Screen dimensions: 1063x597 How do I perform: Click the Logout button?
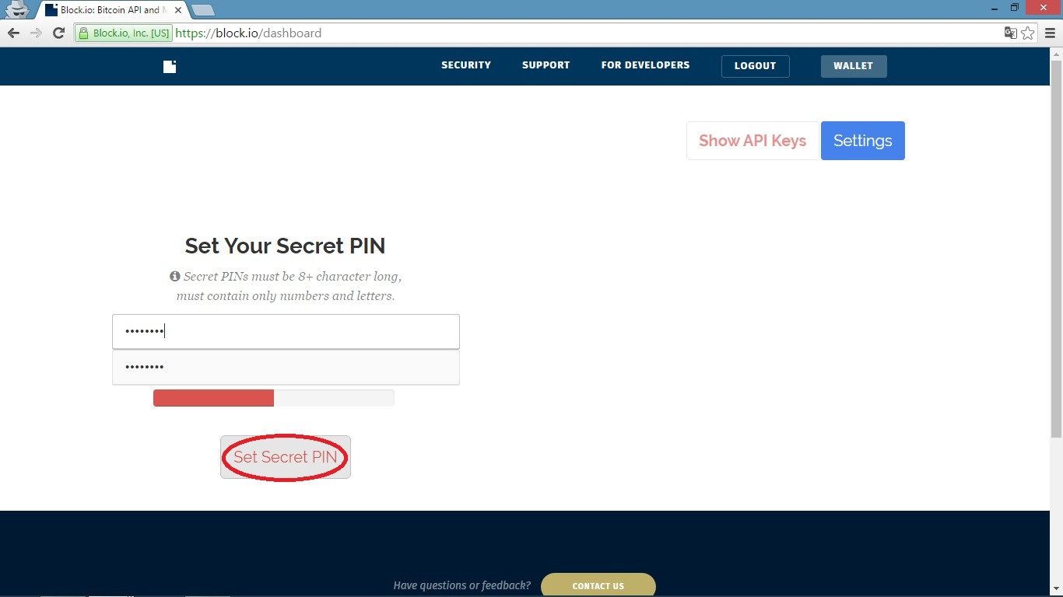755,66
